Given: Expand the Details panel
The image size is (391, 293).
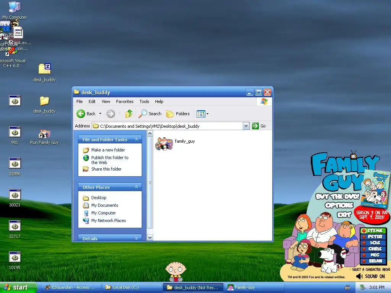Looking at the screenshot, I should click(x=136, y=238).
